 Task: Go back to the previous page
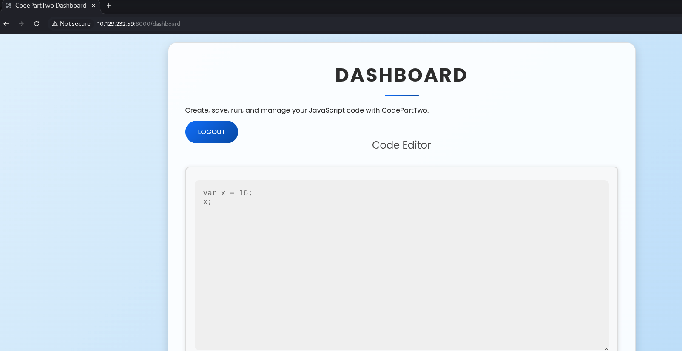click(x=6, y=24)
